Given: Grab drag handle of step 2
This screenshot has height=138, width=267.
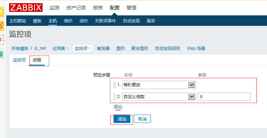Looking at the screenshot, I should coord(115,97).
